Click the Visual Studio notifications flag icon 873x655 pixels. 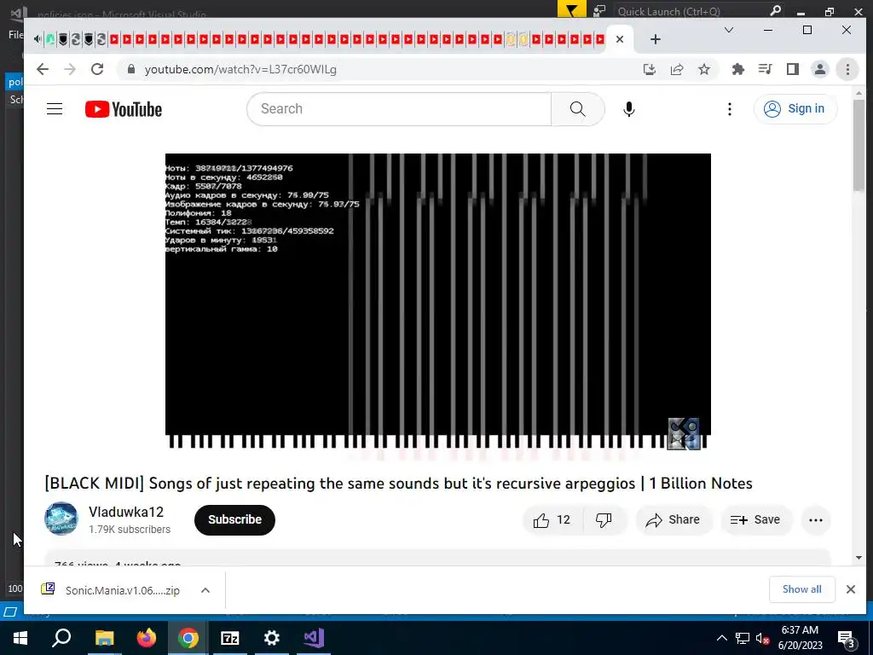pyautogui.click(x=571, y=9)
